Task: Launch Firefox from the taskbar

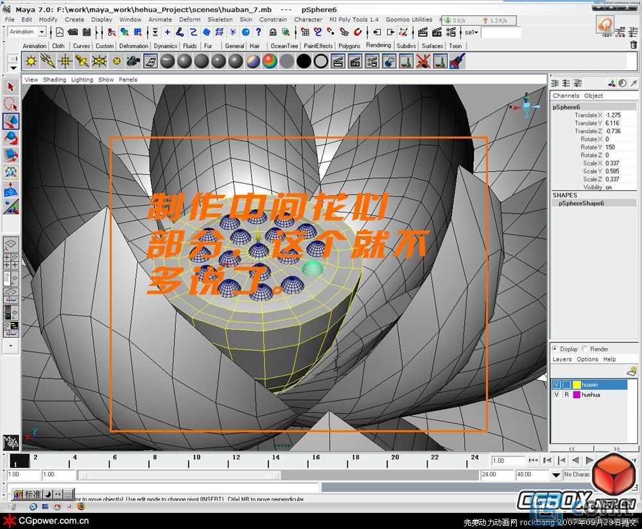Action: pyautogui.click(x=81, y=507)
